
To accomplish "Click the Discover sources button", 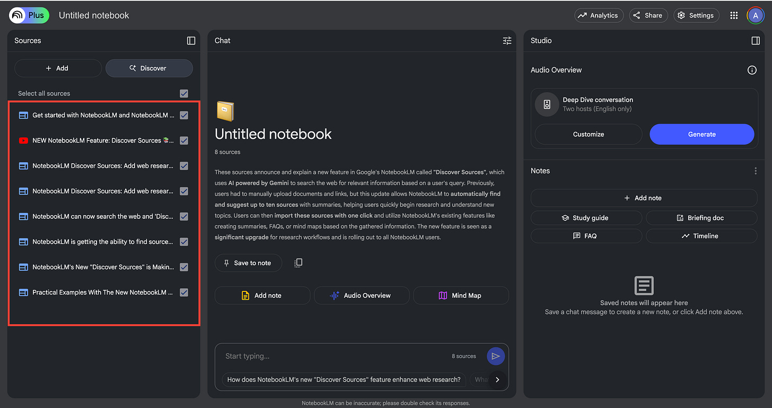I will click(149, 68).
